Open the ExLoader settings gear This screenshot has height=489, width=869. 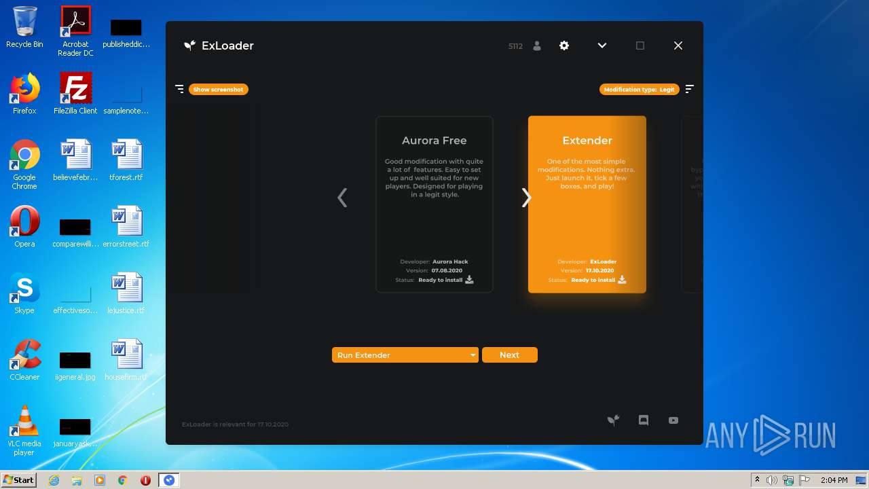tap(563, 46)
